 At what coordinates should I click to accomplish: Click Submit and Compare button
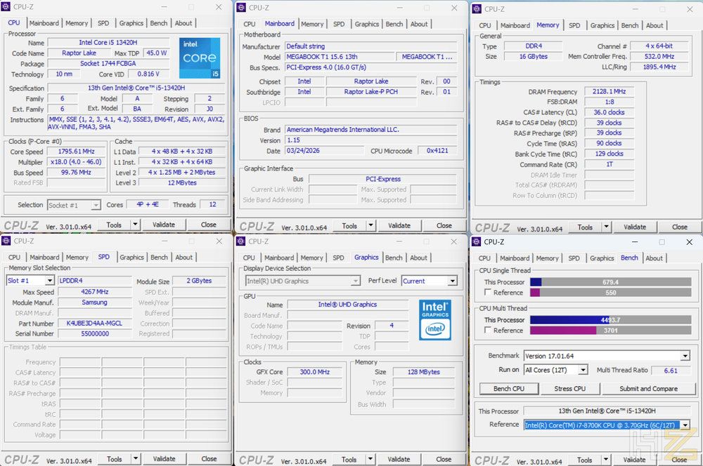[648, 389]
